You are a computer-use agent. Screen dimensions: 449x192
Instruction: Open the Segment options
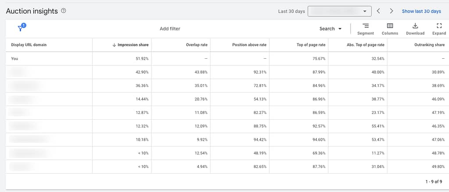click(x=365, y=29)
